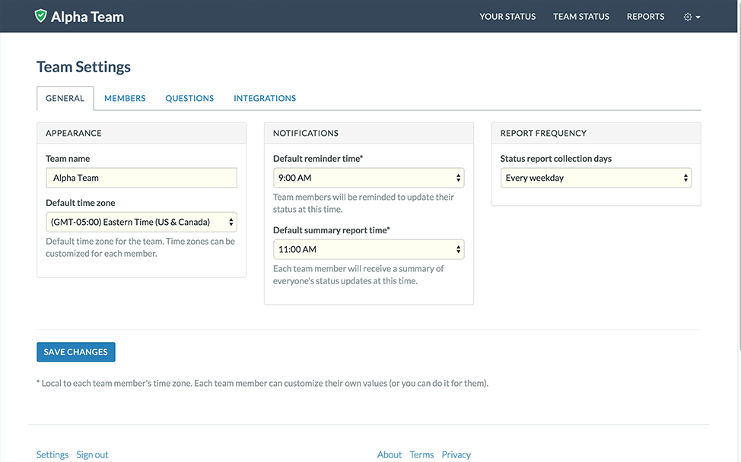Screen dimensions: 741x462
Task: Click the Sign out footer link
Action: coord(92,454)
